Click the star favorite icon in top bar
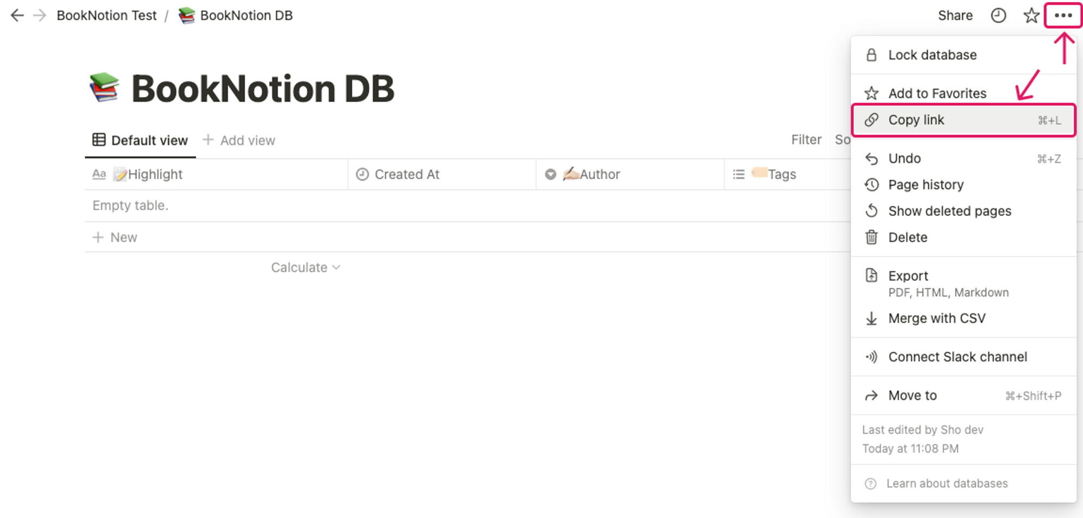 1031,15
